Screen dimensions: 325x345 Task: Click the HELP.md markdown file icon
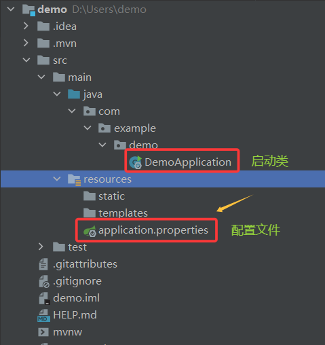[43, 315]
